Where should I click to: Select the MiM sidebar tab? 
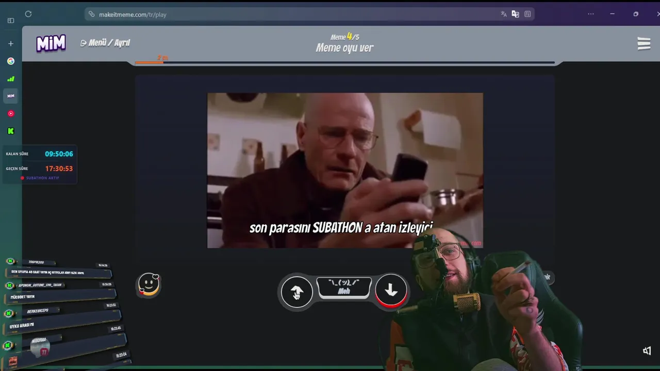[11, 96]
